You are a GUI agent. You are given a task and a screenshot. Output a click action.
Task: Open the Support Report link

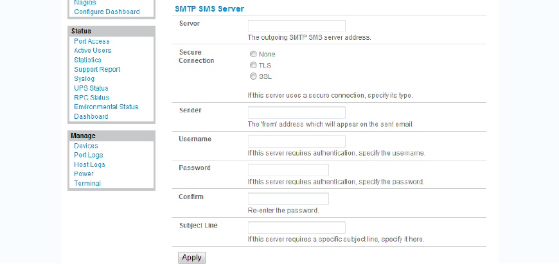click(97, 69)
